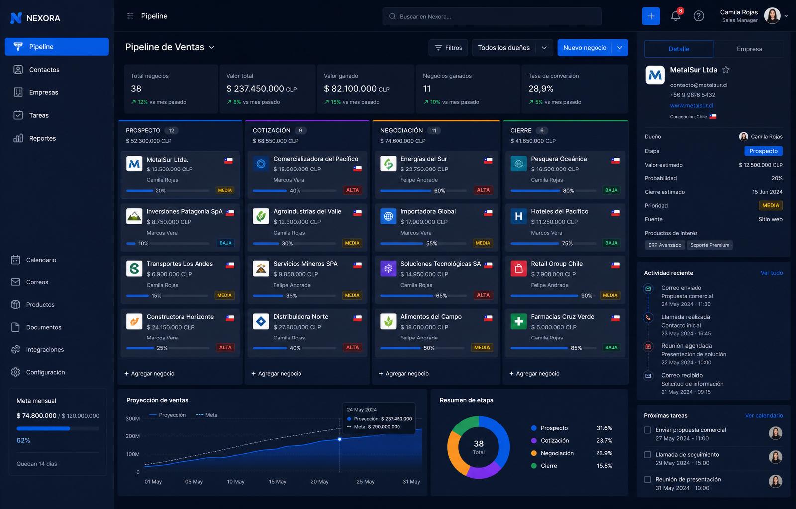Click the Cotización purple legend dot

point(534,440)
